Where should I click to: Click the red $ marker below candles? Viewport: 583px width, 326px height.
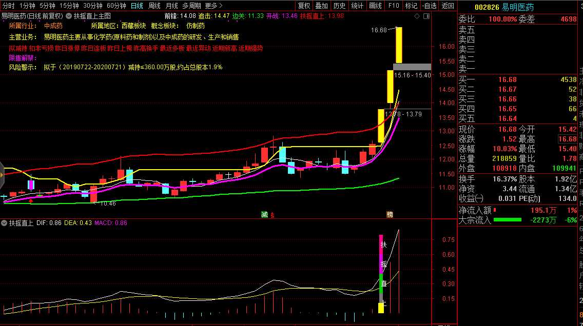(x=272, y=215)
